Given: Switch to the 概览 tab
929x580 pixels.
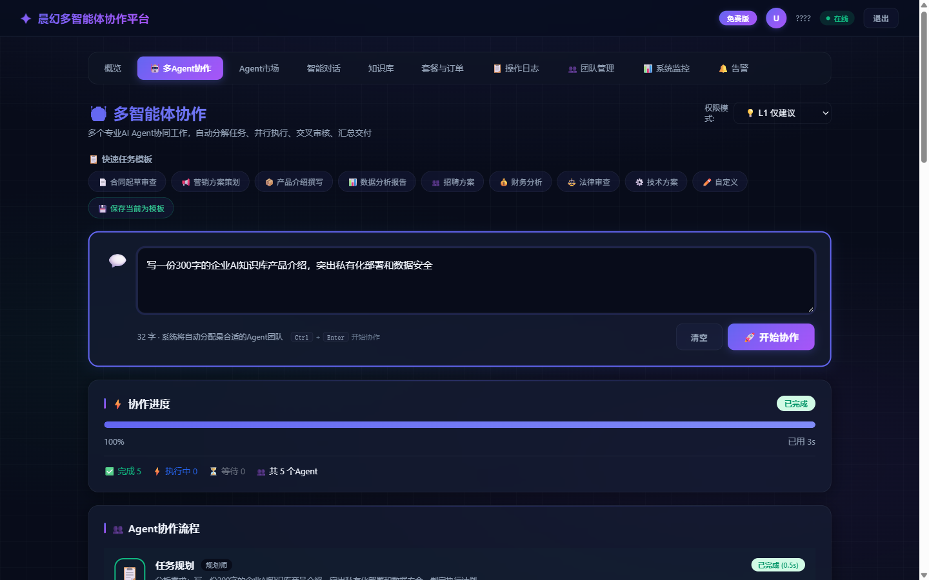Looking at the screenshot, I should (113, 68).
